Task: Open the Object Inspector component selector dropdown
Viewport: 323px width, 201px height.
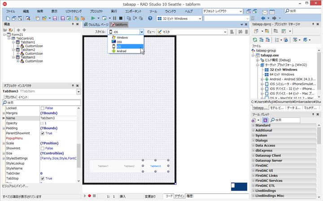Action: click(x=79, y=92)
